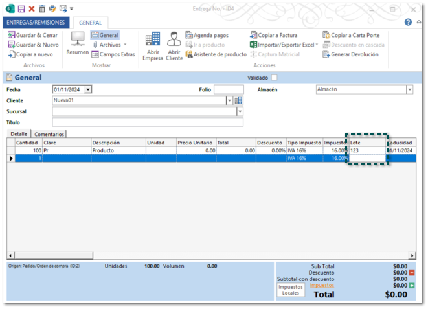Expand the Sucursal dropdown list
428x309 pixels.
[x=240, y=111]
